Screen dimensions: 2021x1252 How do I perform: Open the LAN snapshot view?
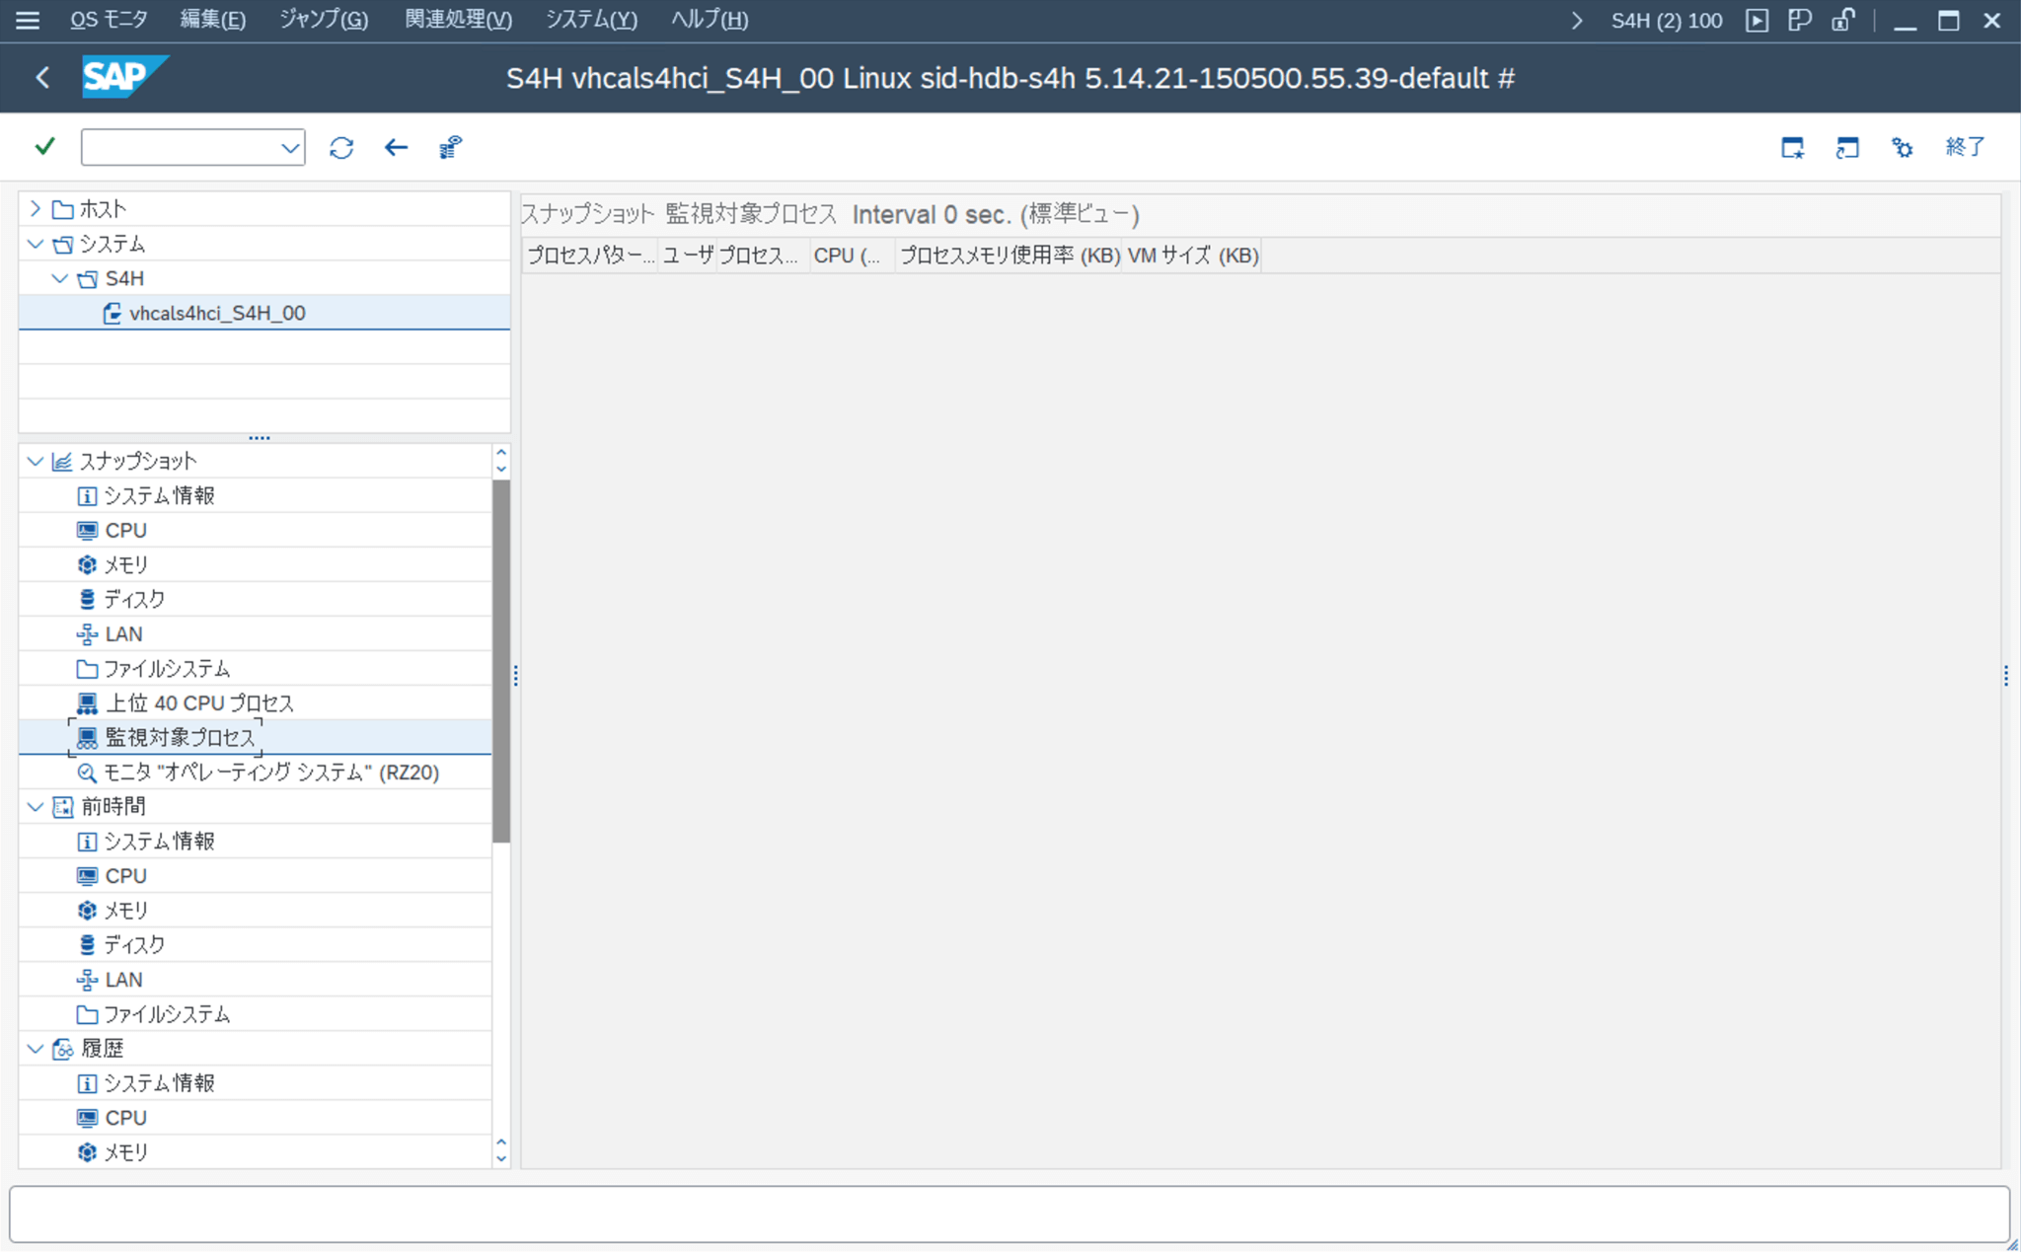point(122,633)
